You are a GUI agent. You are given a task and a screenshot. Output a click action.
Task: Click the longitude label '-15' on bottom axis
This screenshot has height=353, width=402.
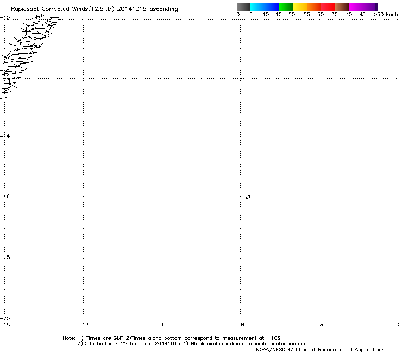tap(5, 325)
